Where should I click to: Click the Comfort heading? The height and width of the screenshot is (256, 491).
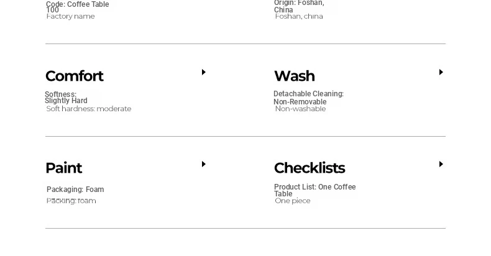pyautogui.click(x=74, y=76)
